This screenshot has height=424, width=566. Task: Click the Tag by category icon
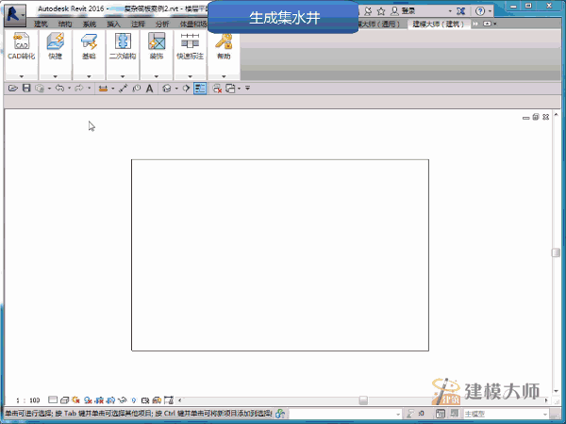click(137, 89)
